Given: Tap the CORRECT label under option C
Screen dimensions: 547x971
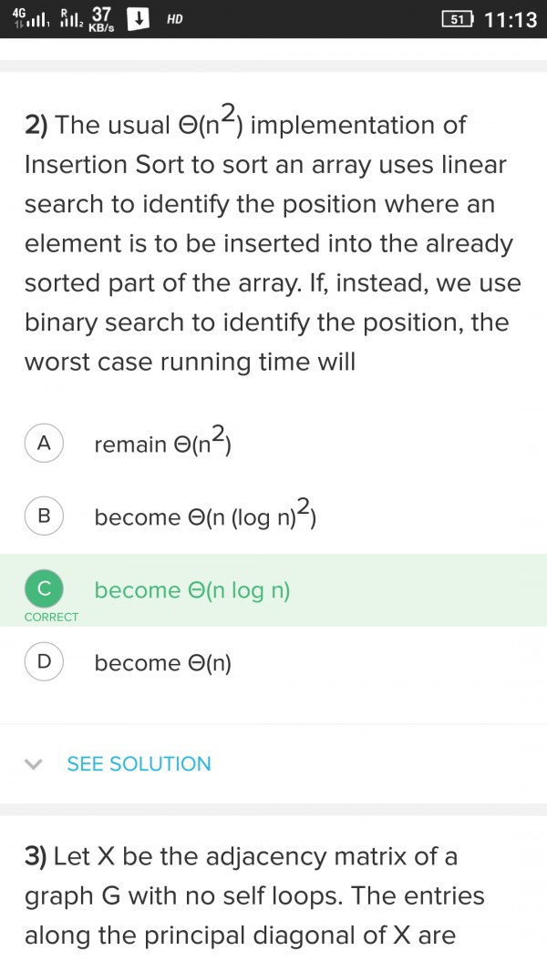Looking at the screenshot, I should (x=51, y=617).
